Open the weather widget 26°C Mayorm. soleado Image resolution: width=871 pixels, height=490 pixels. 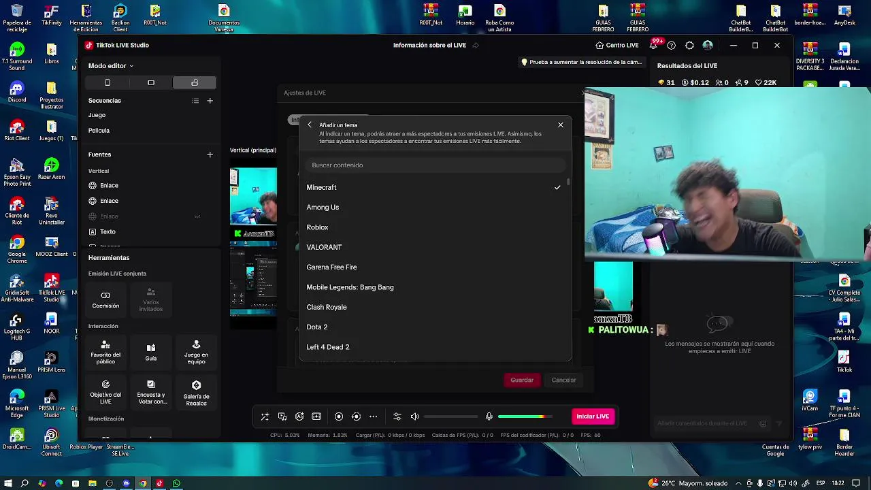688,483
